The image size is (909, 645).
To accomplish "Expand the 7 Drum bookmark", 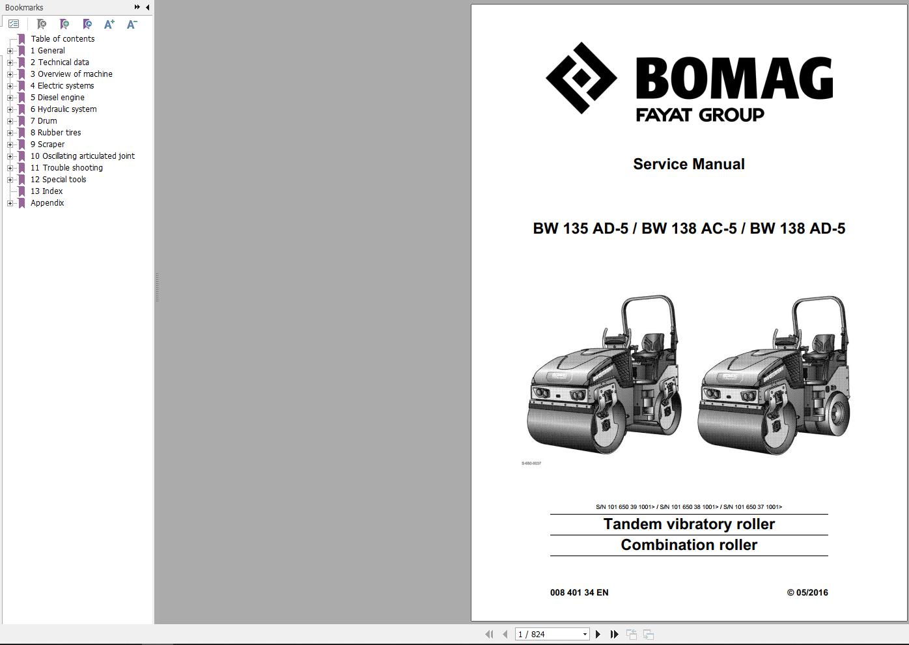I will pos(10,121).
